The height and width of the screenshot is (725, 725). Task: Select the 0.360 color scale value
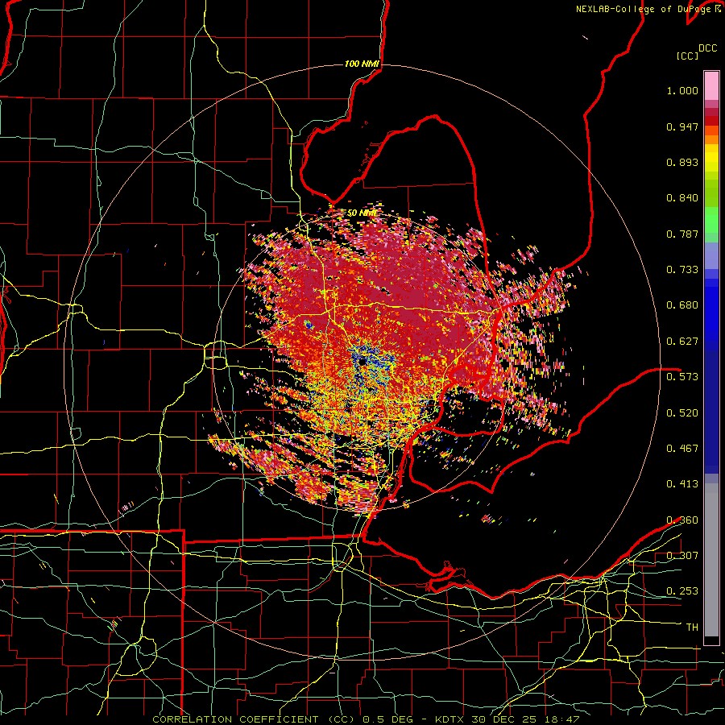tap(682, 520)
